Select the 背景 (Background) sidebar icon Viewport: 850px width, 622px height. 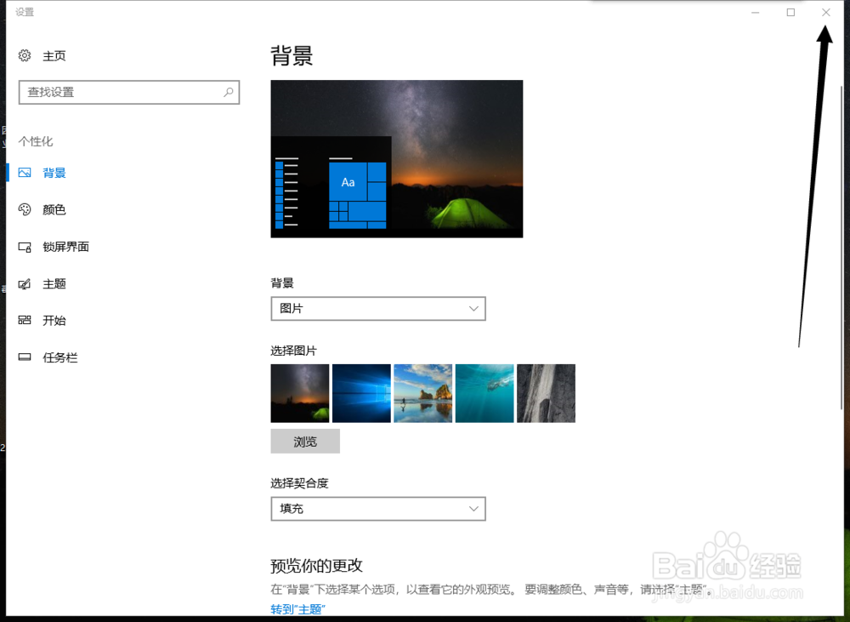pos(24,172)
